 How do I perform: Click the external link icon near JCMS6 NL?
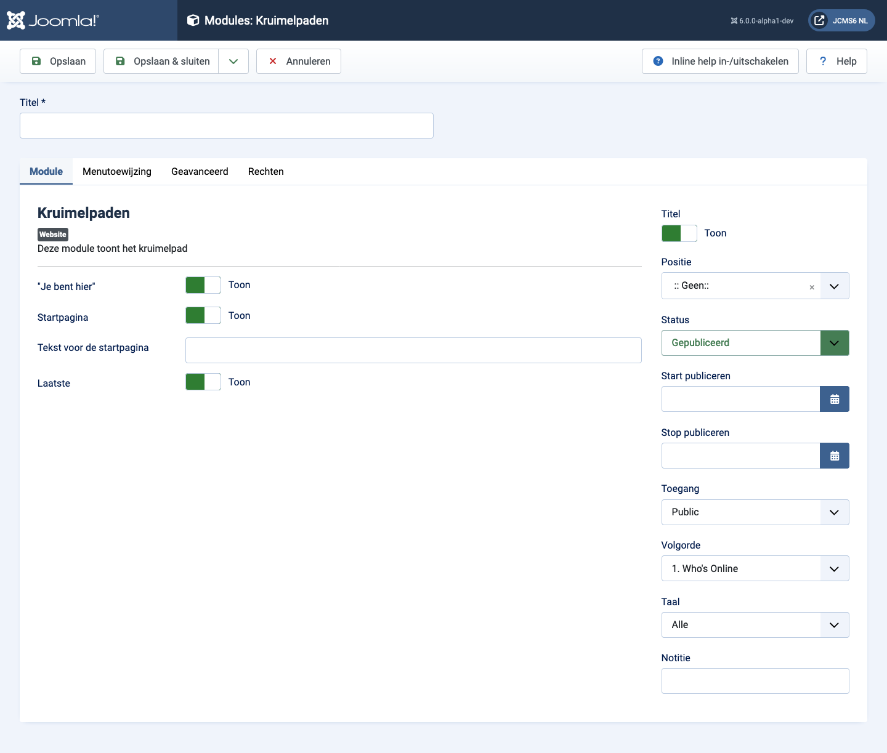tap(819, 20)
